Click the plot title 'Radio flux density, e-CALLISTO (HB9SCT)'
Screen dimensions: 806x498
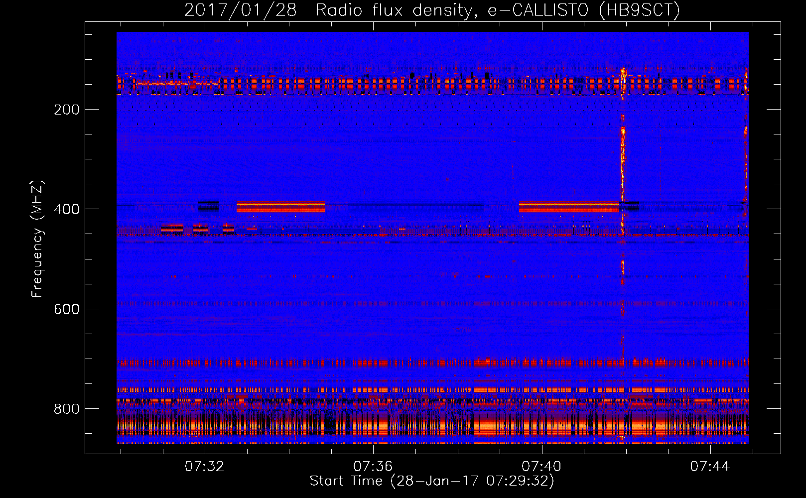click(498, 10)
